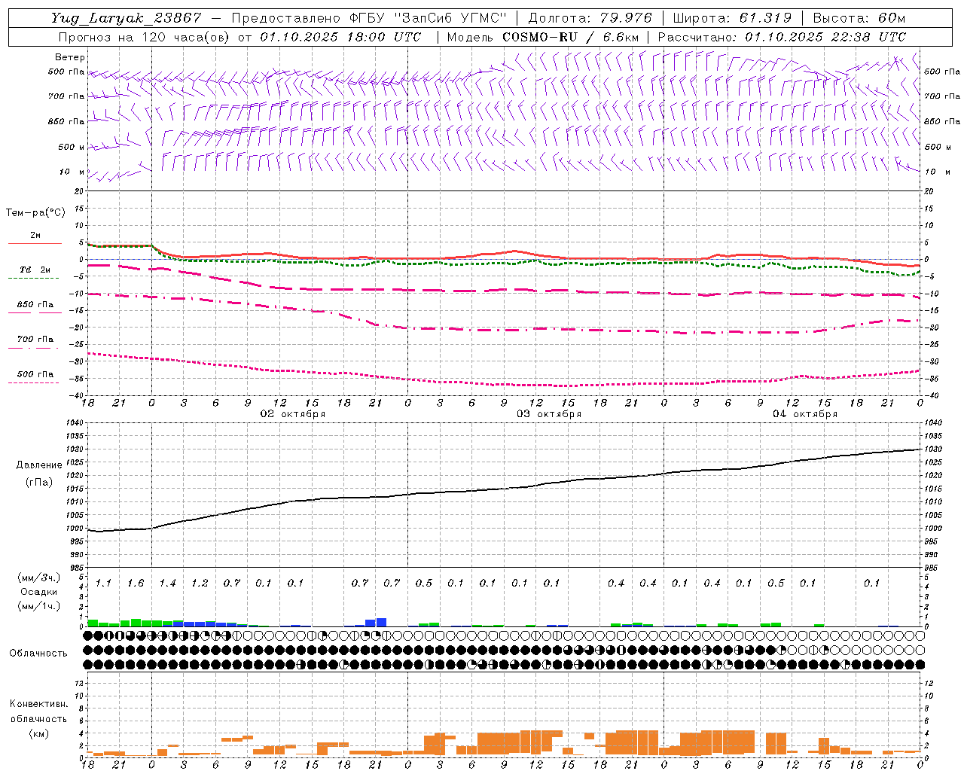964x771 pixels.
Task: Click the Широта: 61.319 value
Action: tap(732, 18)
